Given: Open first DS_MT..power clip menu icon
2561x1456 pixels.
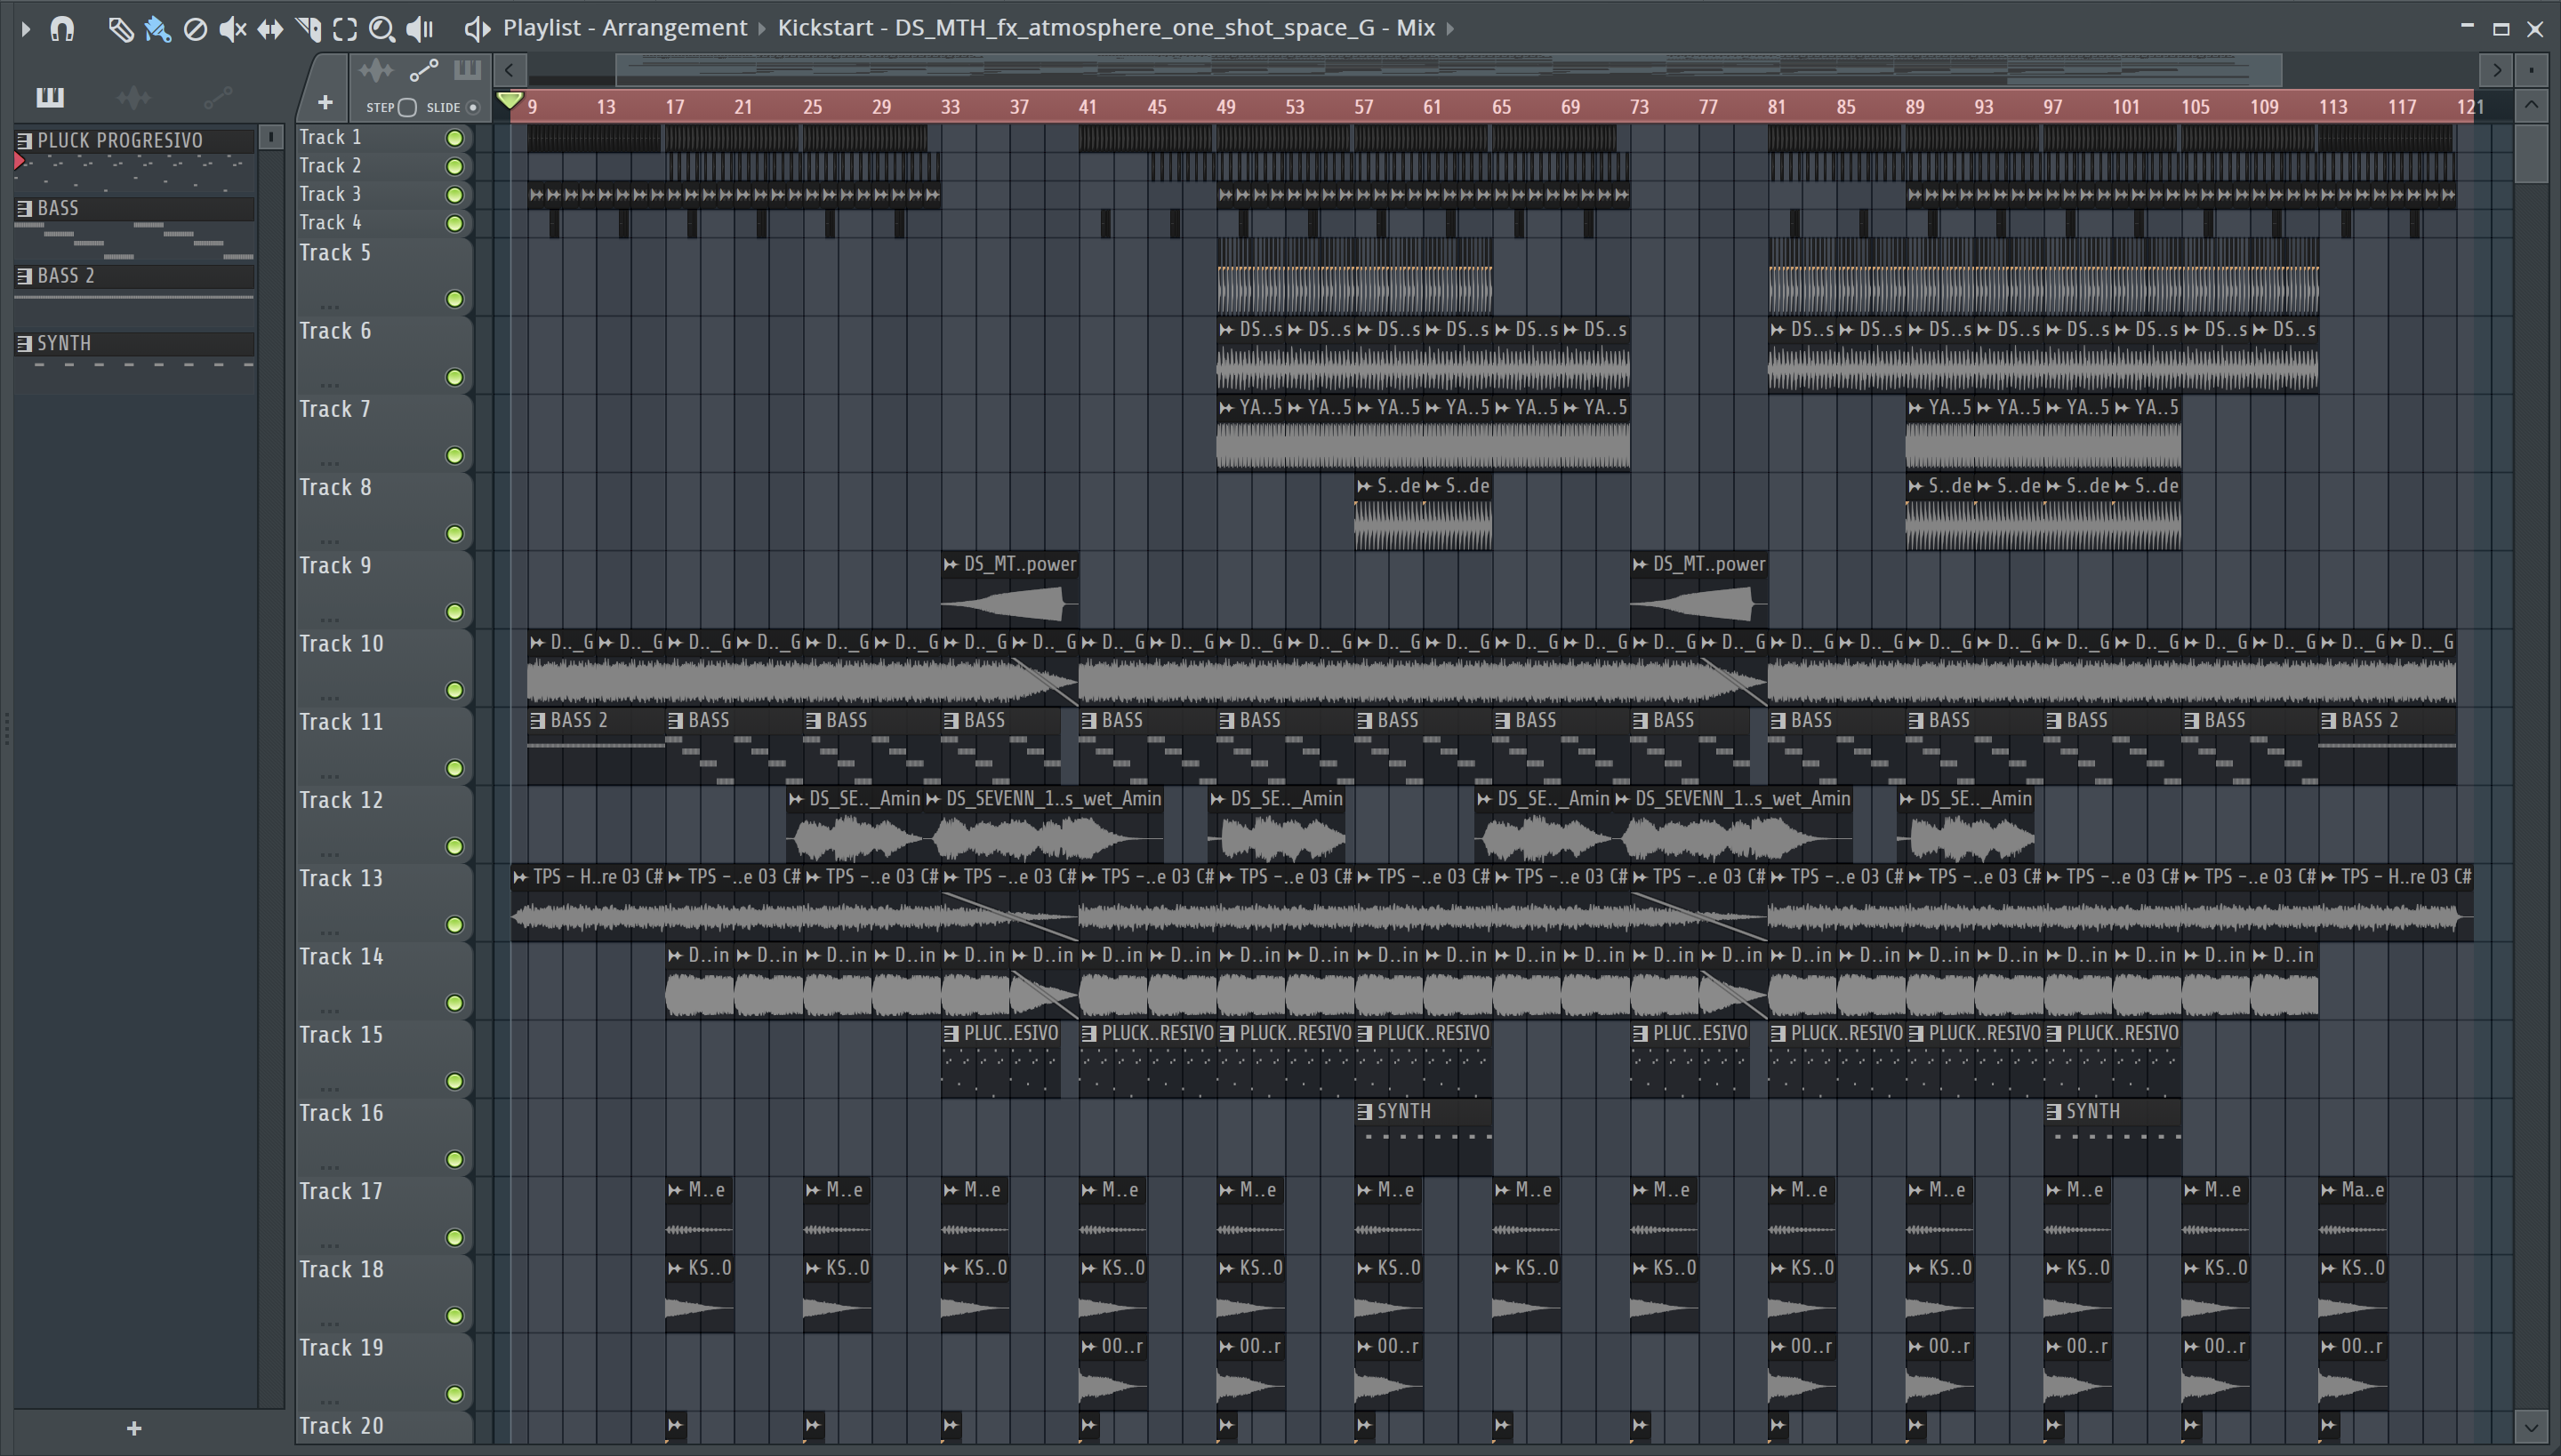Looking at the screenshot, I should click(951, 565).
